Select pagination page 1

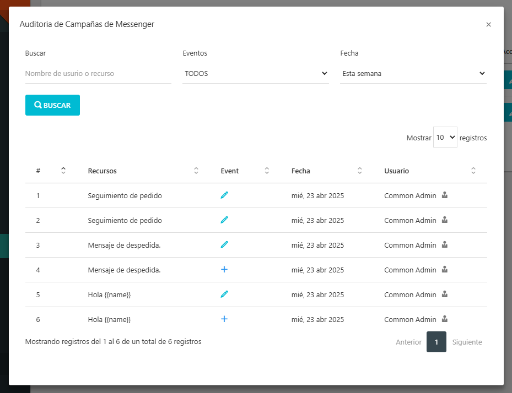436,342
